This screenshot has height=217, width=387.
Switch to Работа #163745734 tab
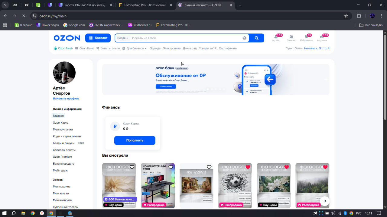click(85, 5)
